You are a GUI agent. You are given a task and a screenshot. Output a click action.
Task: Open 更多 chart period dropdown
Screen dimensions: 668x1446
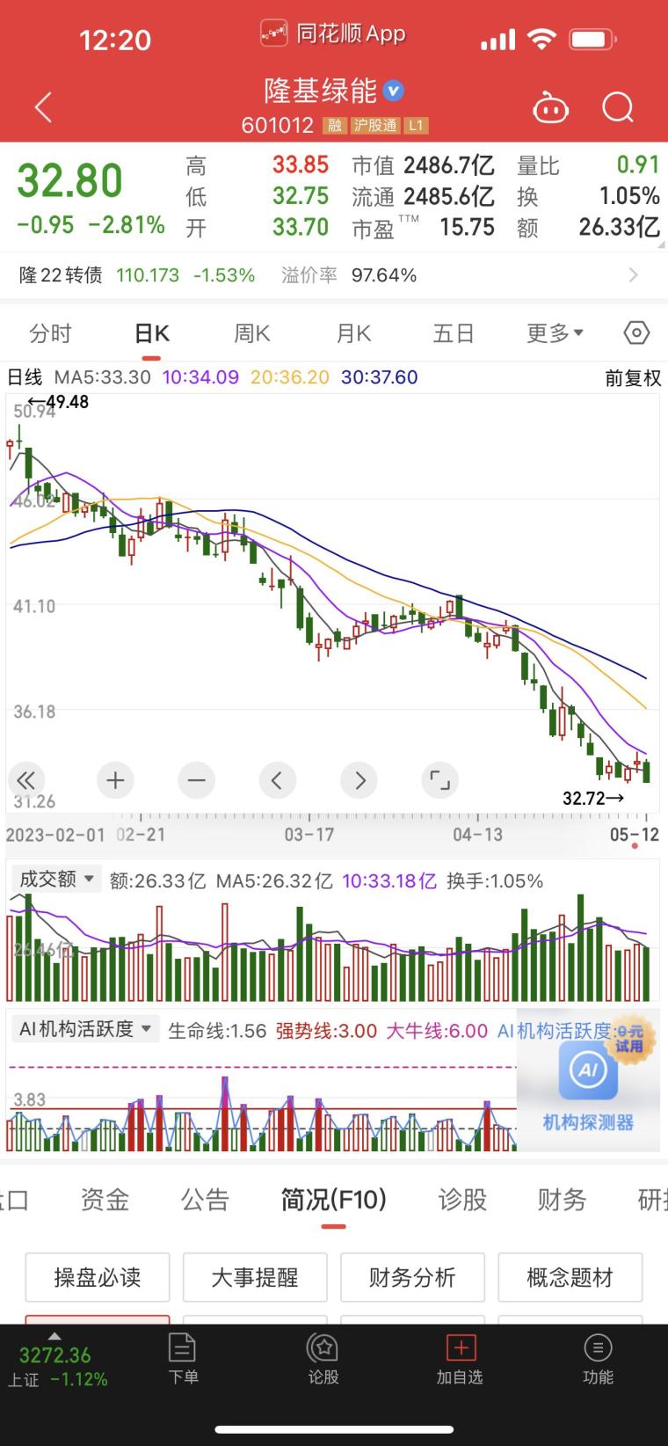tap(555, 333)
